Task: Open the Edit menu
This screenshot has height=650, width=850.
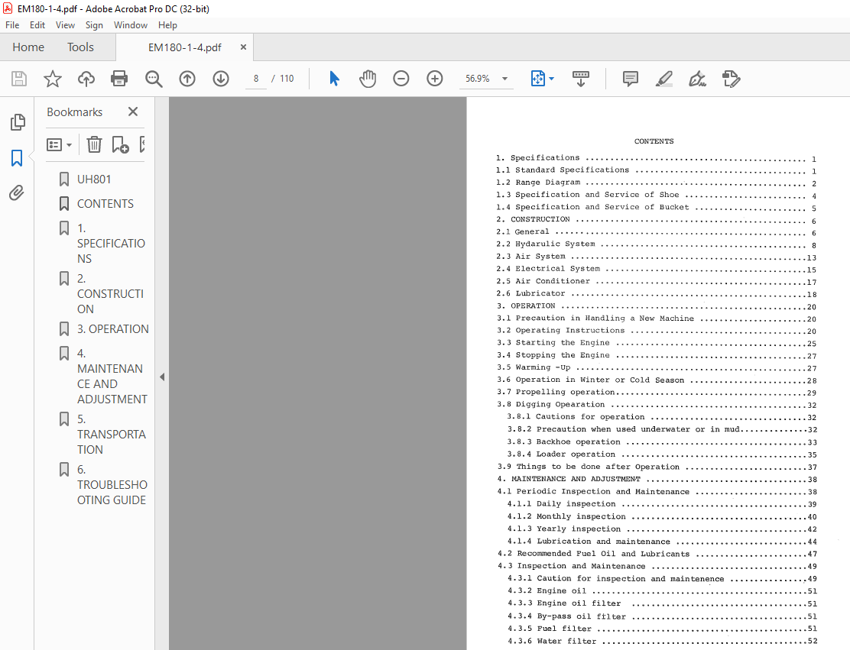Action: [37, 25]
